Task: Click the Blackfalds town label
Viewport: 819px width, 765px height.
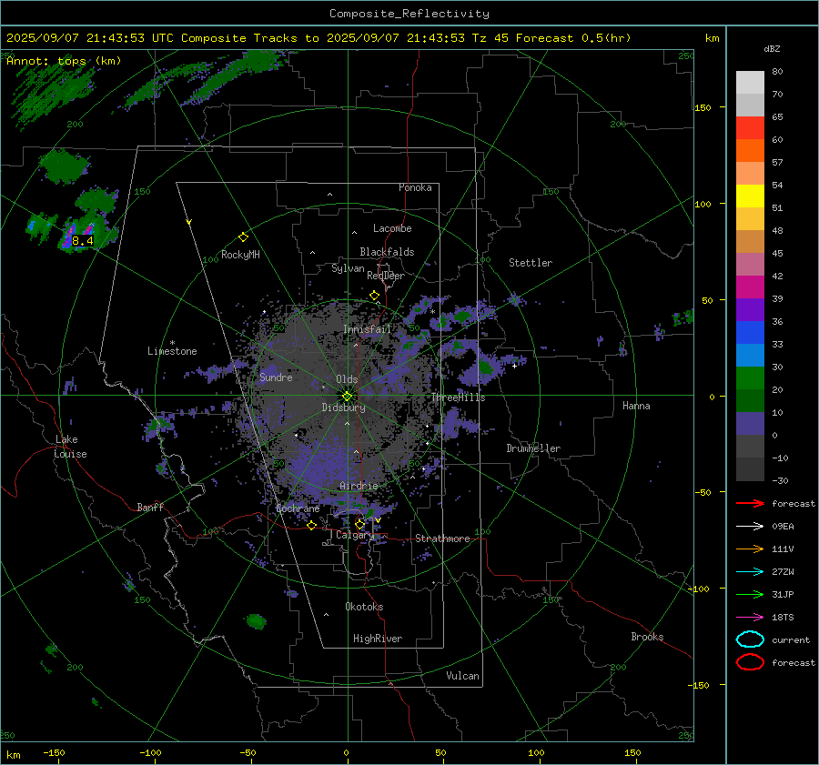Action: tap(387, 252)
